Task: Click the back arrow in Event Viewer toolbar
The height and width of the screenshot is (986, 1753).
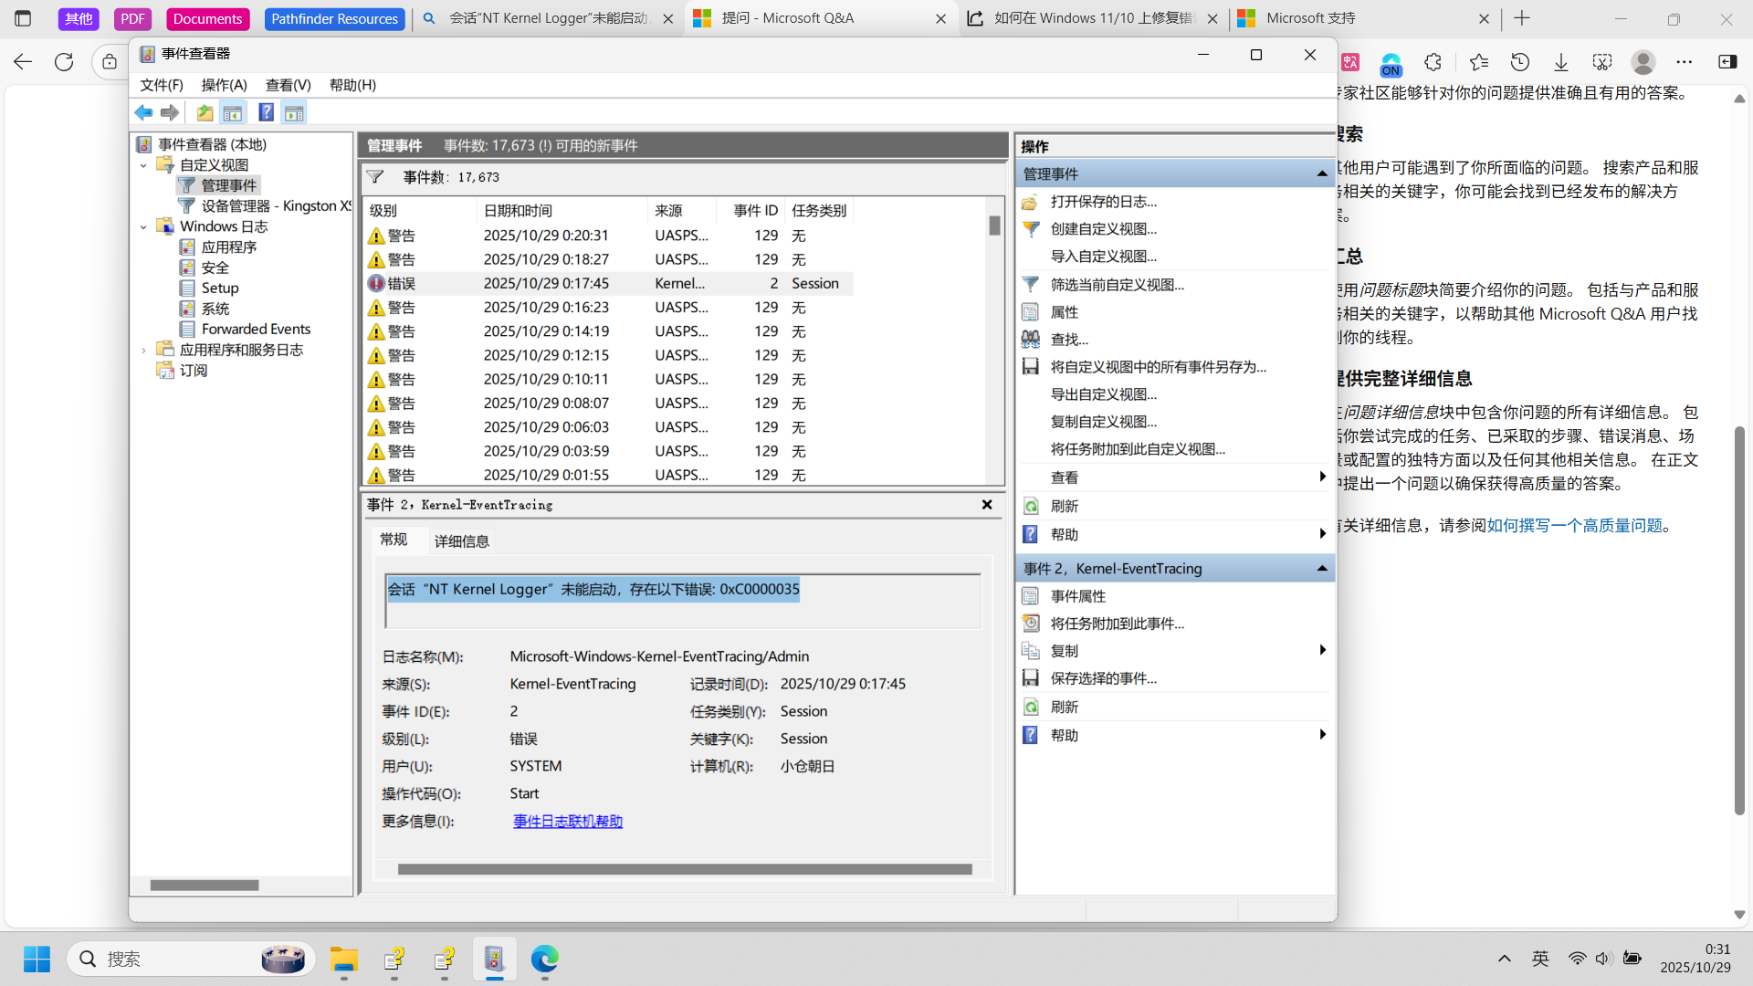Action: pos(143,112)
